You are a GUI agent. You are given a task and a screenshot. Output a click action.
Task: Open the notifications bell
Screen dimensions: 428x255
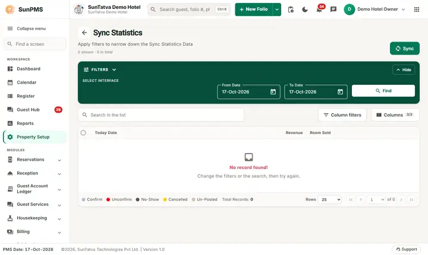click(x=319, y=9)
